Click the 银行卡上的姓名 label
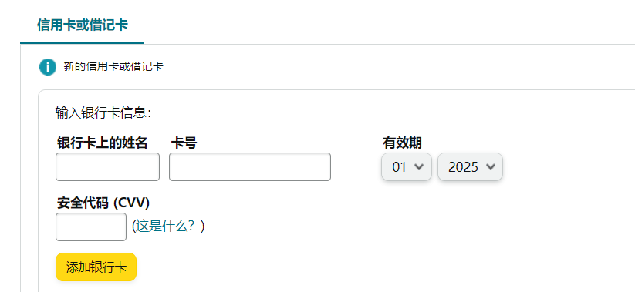 [x=102, y=143]
